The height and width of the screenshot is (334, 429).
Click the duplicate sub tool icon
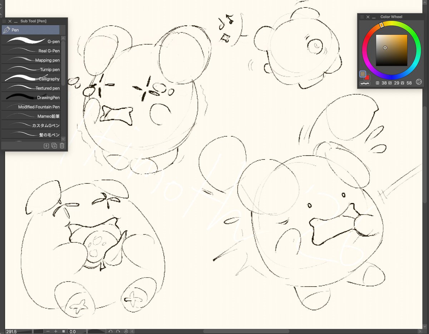click(54, 146)
